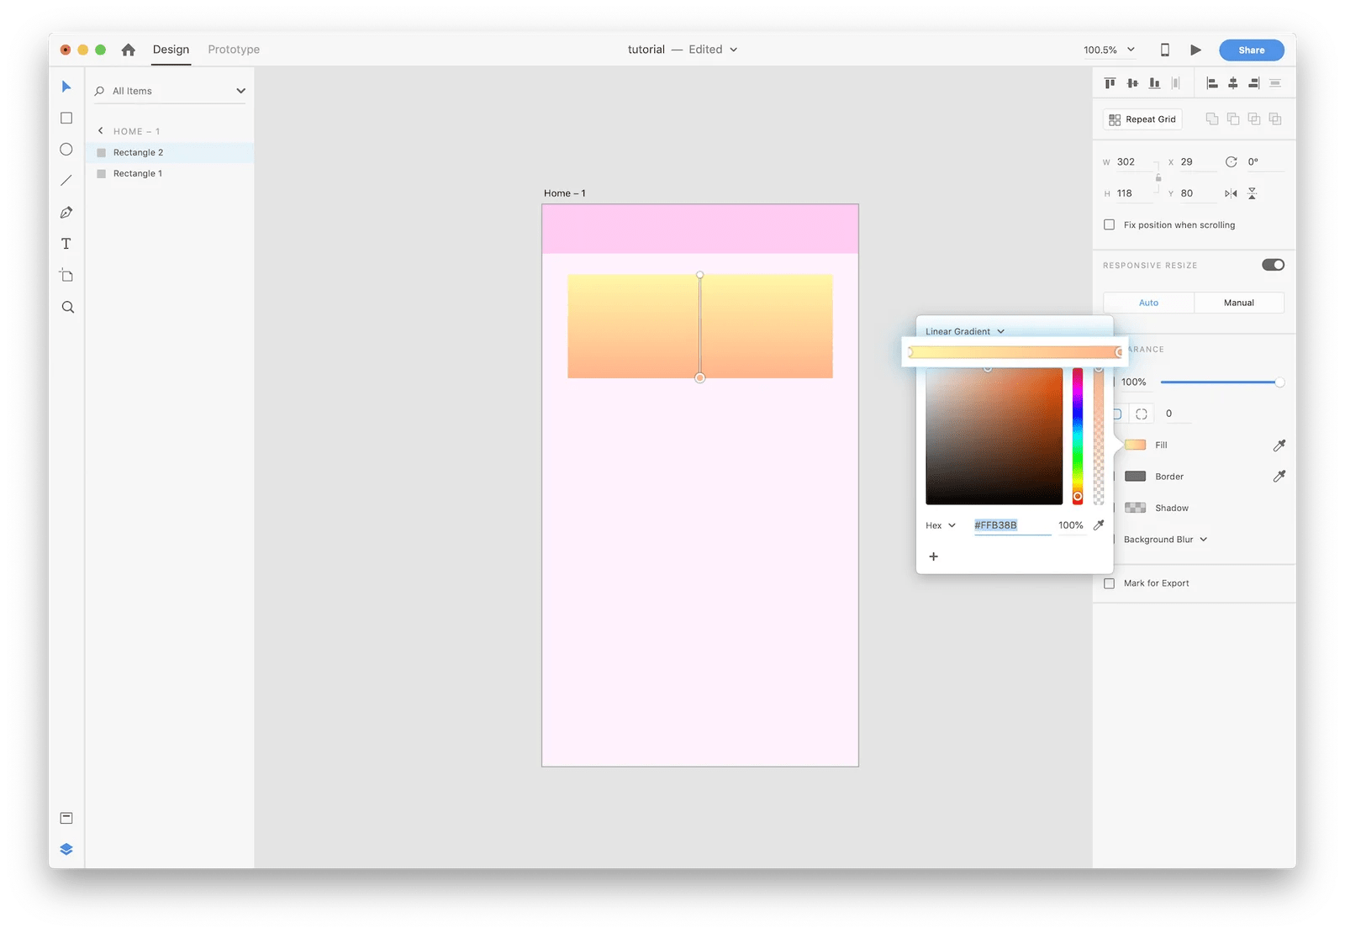Screen dimensions: 1345x933
Task: Pick fill color with Fill eyedropper
Action: (1279, 445)
